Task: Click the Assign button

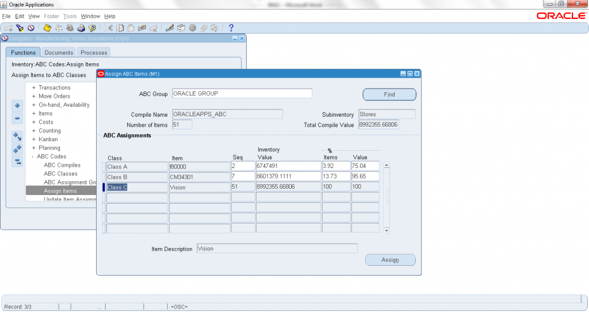Action: pos(390,260)
